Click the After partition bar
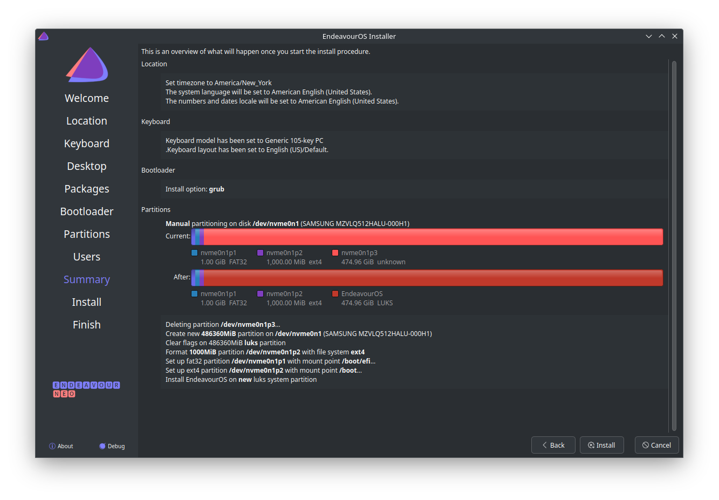 pos(427,278)
